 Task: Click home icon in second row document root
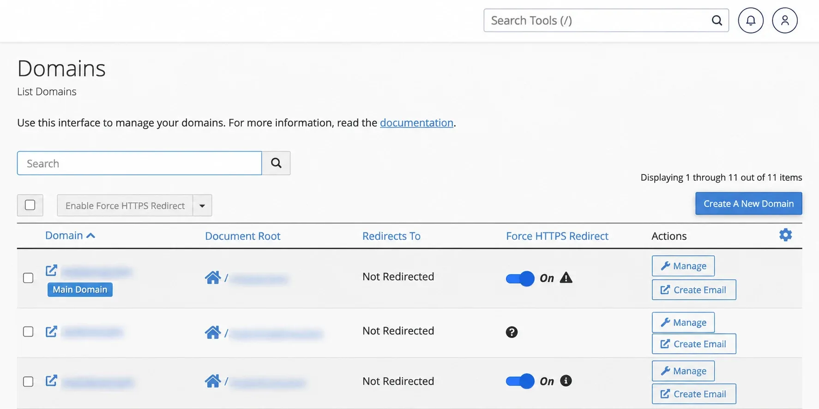pyautogui.click(x=213, y=332)
